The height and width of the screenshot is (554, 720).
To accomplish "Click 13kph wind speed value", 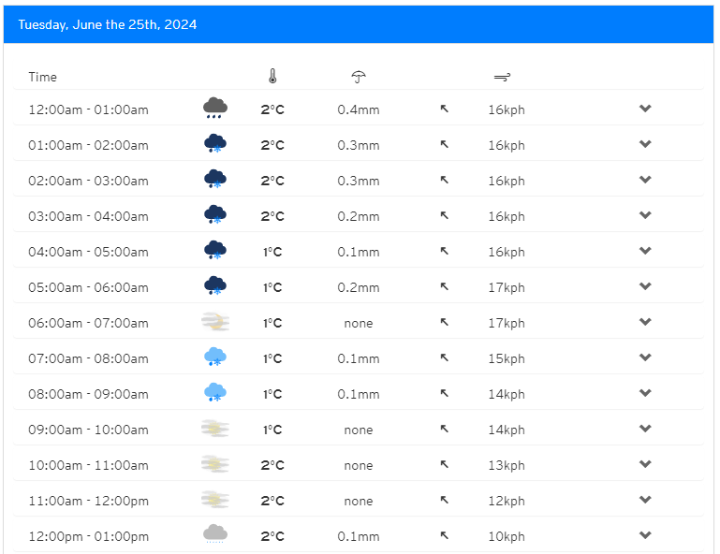I will (507, 465).
